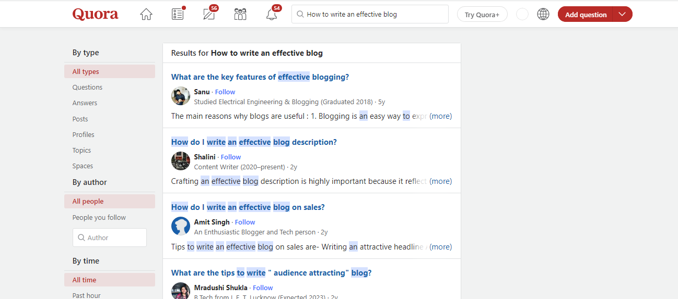Open Mradushi Shukla's name link
Viewport: 678px width, 299px height.
[x=220, y=288]
